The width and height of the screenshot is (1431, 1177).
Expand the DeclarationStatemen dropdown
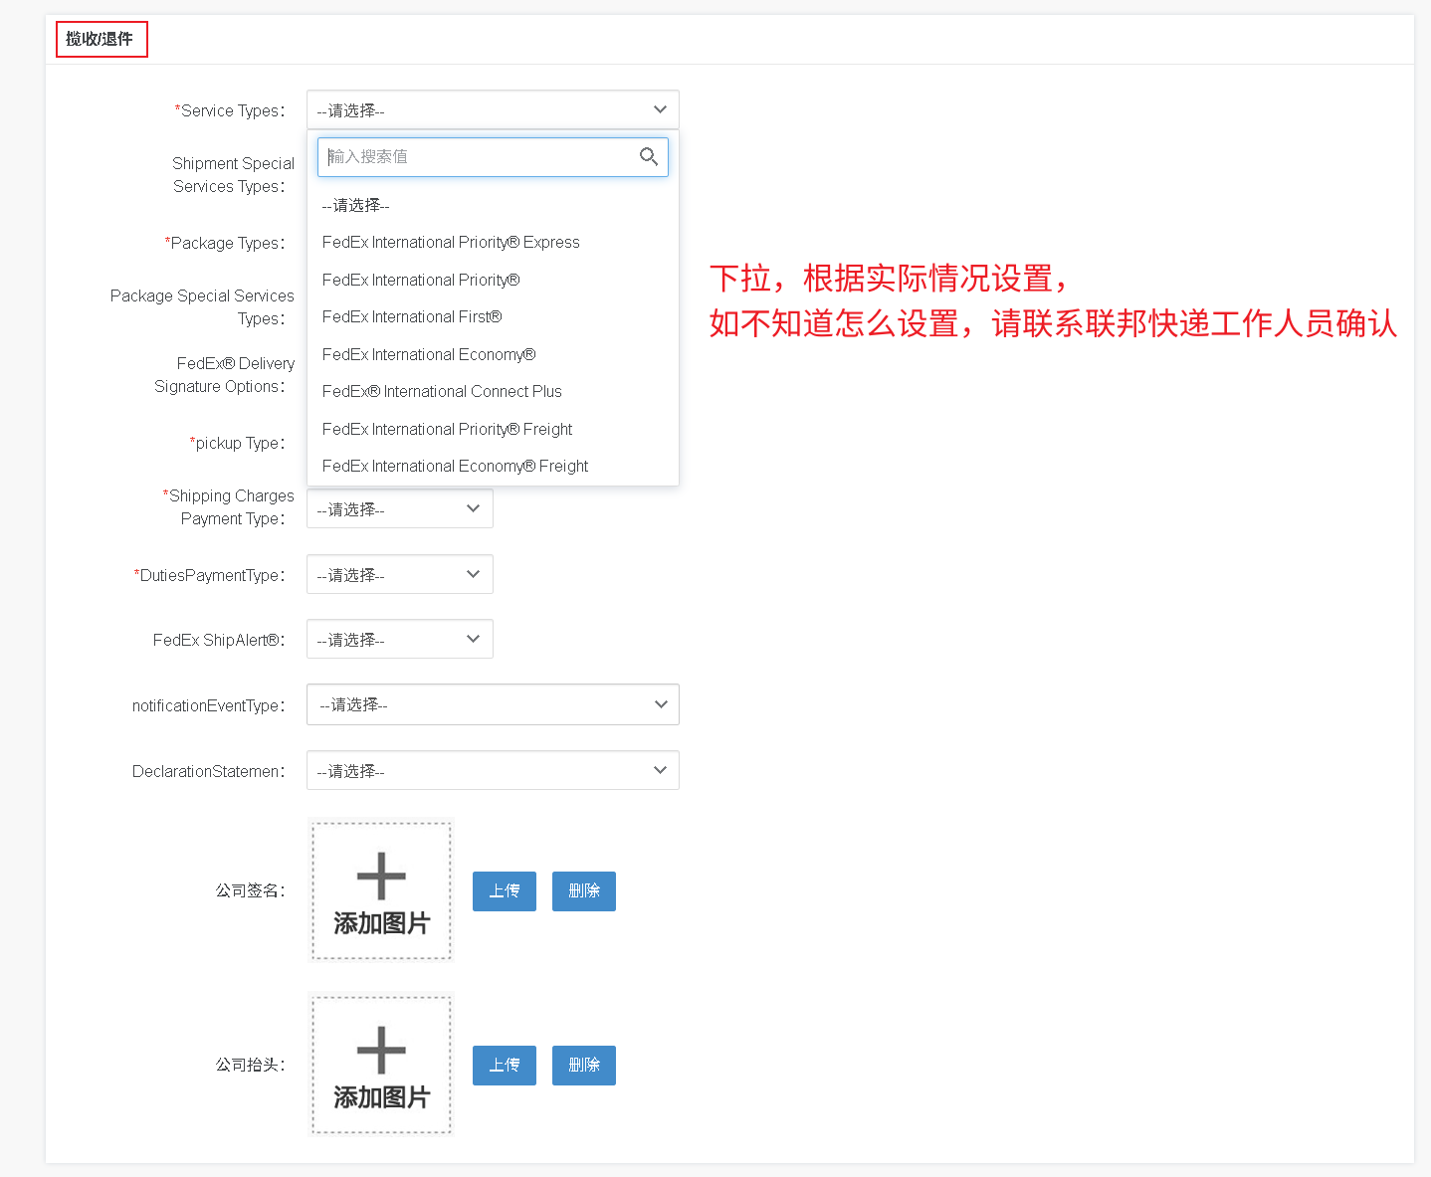(x=493, y=771)
